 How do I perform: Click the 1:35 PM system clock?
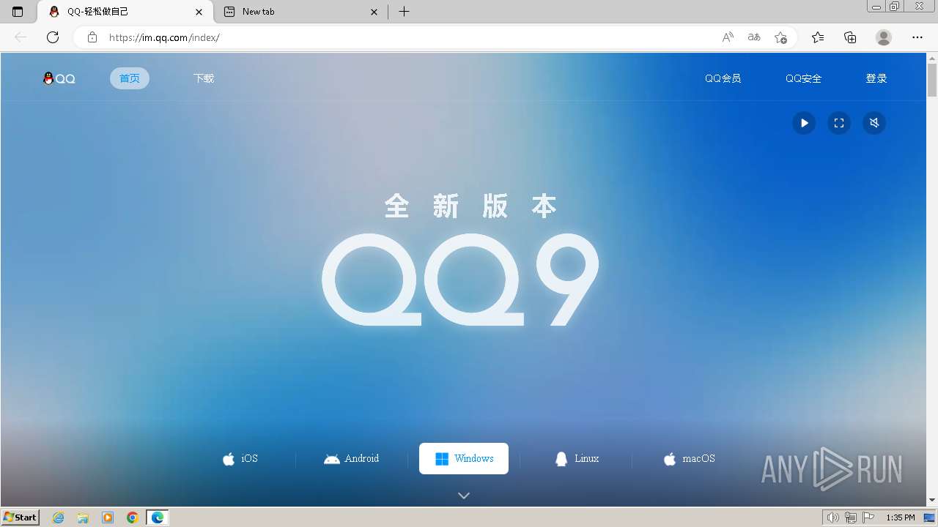tap(901, 517)
